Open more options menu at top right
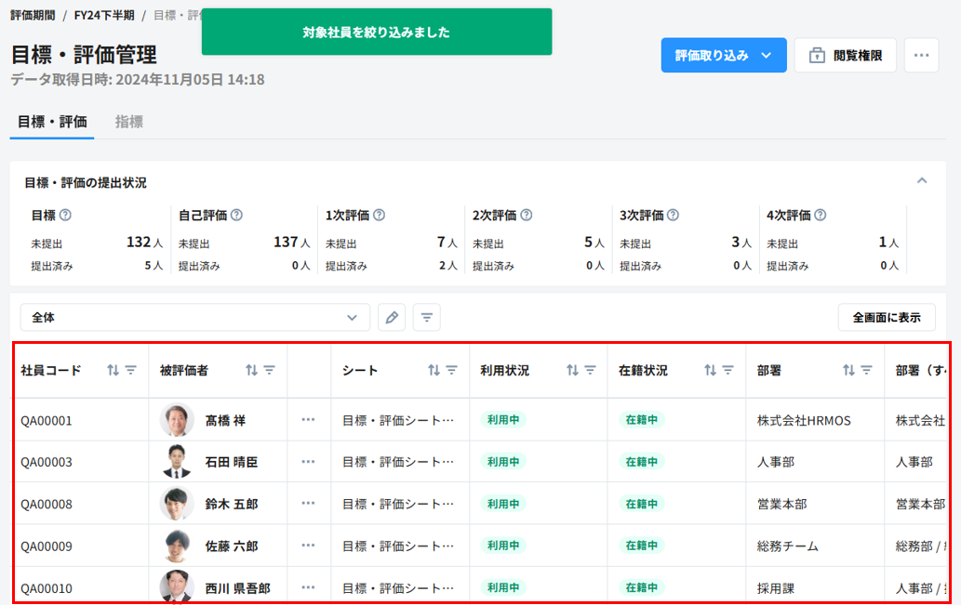The width and height of the screenshot is (961, 605). click(921, 56)
